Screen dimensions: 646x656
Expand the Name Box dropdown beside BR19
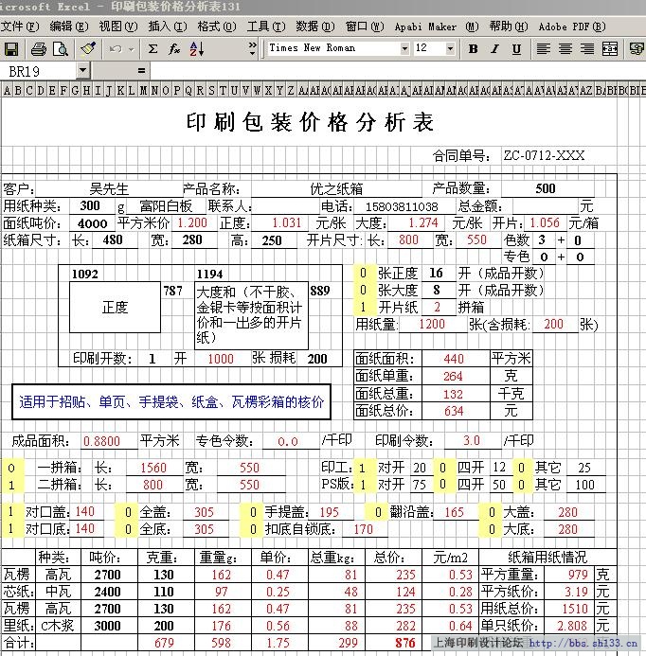click(x=82, y=71)
